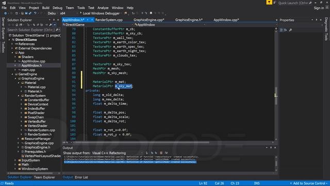Open the Build menu
The width and height of the screenshot is (330, 186).
46,8
